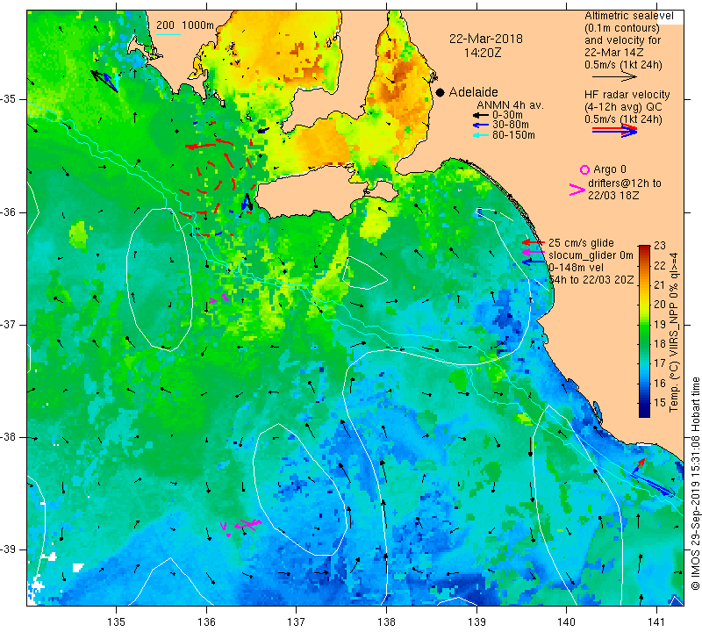702x632 pixels.
Task: Click the 'HF radar velocity' heading
Action: point(627,95)
